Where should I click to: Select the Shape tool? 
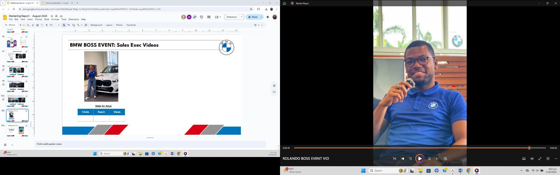(x=74, y=25)
